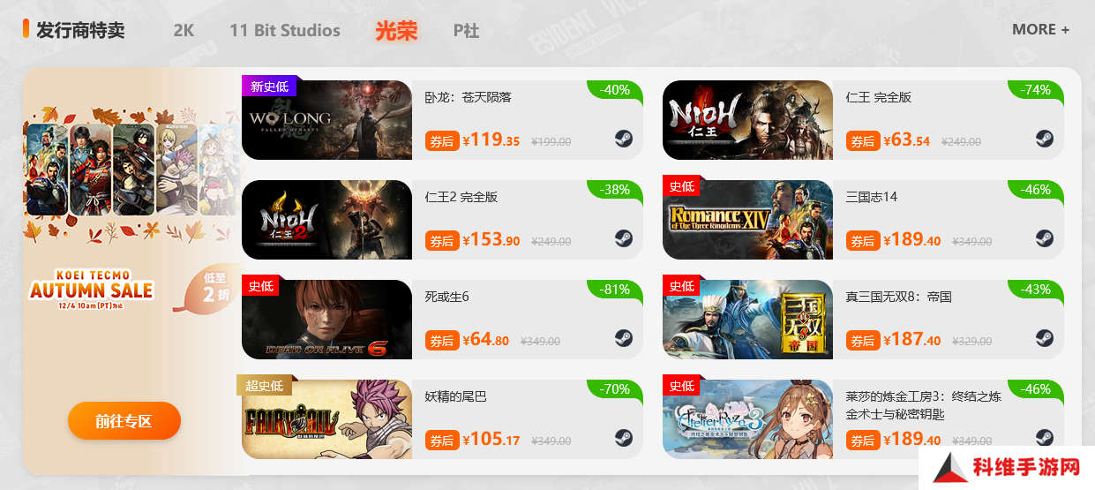The width and height of the screenshot is (1095, 490).
Task: Click the 三国志14 title link
Action: [x=872, y=197]
